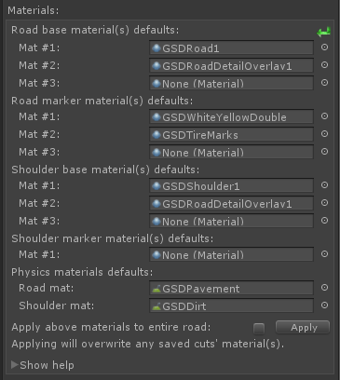Open object picker for Road marker Mat #2

point(324,134)
